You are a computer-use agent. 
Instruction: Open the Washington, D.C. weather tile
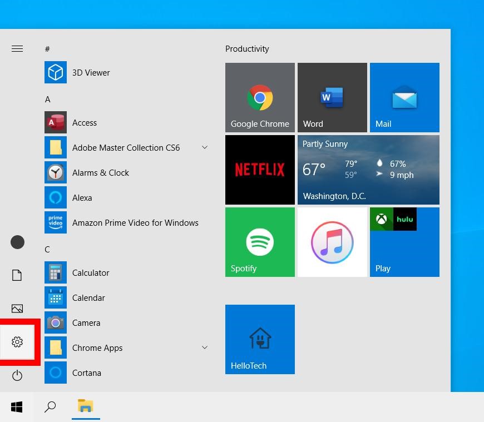tap(368, 170)
